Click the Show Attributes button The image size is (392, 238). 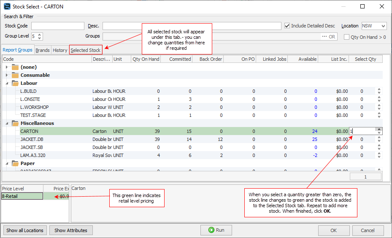(x=71, y=230)
